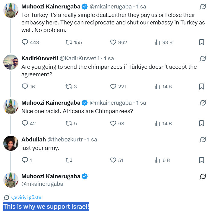Open Abdullah's profile picture

coord(11,143)
